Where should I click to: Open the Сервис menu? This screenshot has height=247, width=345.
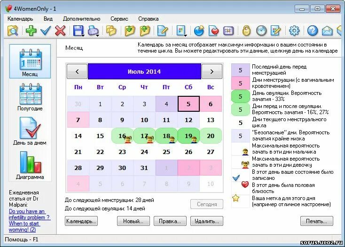point(119,19)
